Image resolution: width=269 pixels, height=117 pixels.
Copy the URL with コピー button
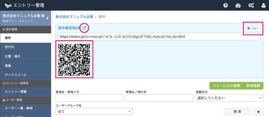click(x=253, y=28)
